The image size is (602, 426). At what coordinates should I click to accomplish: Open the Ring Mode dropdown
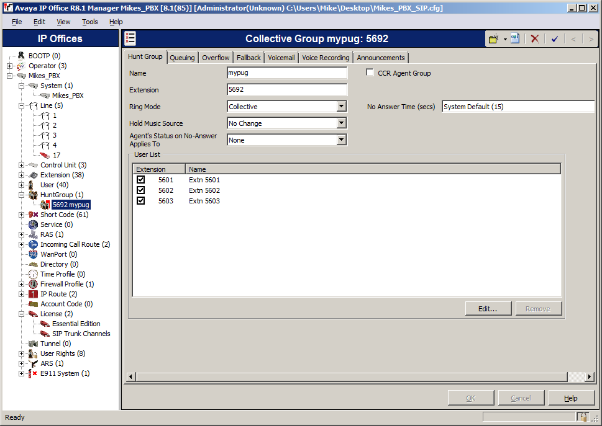click(341, 106)
